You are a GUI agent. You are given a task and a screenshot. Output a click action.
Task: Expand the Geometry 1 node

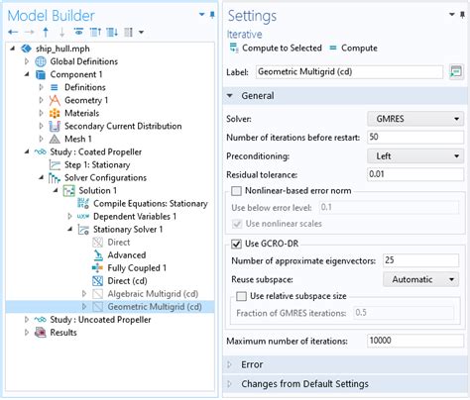(41, 100)
